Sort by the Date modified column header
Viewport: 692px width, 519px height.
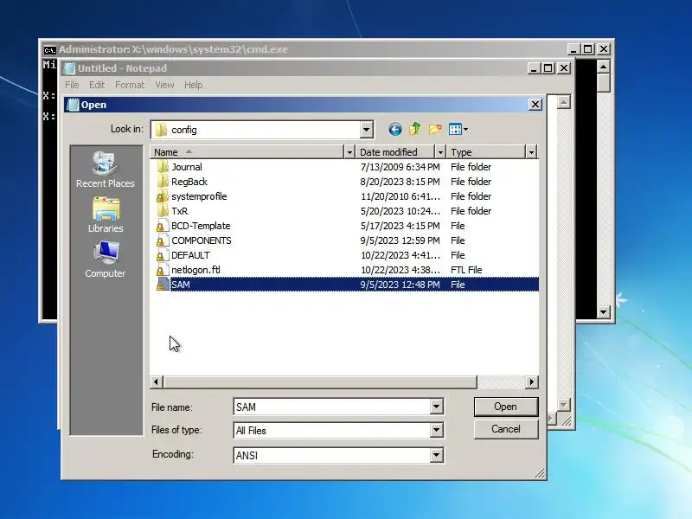tap(395, 152)
